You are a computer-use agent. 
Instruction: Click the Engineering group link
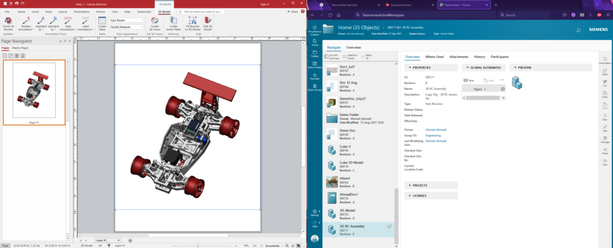pyautogui.click(x=433, y=135)
